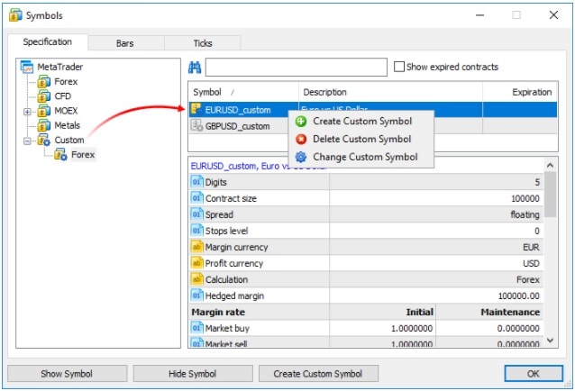The image size is (575, 391).
Task: Click the CFD group folder icon
Action: [44, 96]
